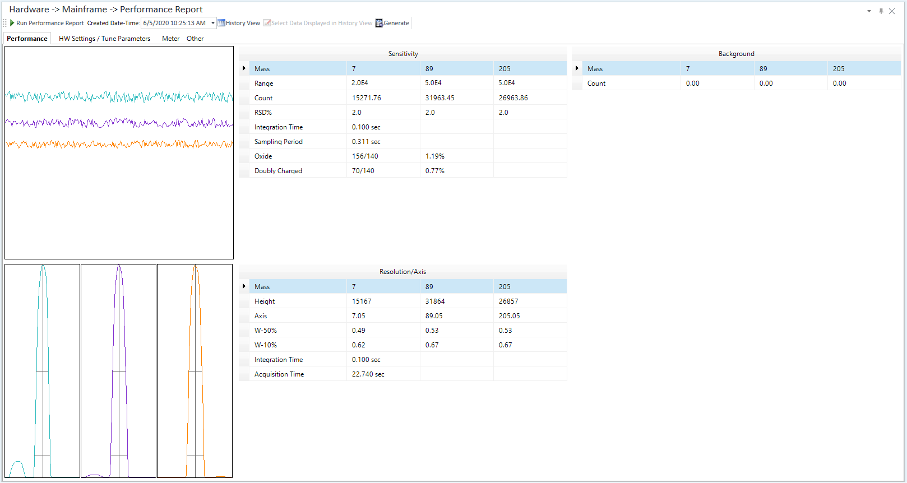Click the Sensitivity Mass row indicator arrow
907x483 pixels.
(244, 68)
